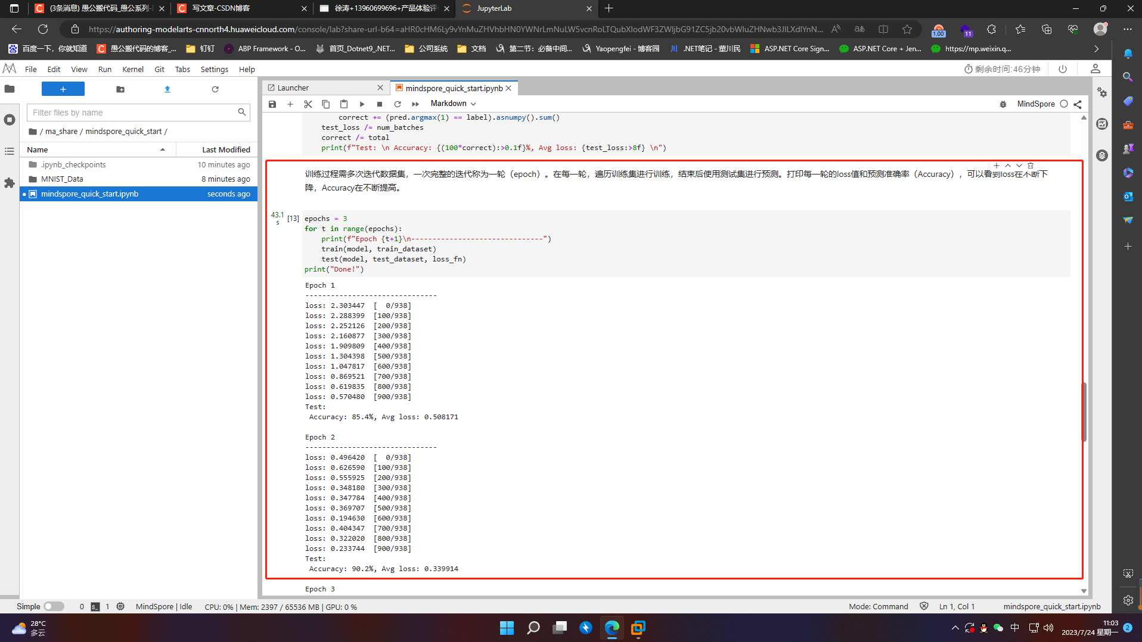Paste cells from the clipboard icon
1142x642 pixels.
coord(344,104)
